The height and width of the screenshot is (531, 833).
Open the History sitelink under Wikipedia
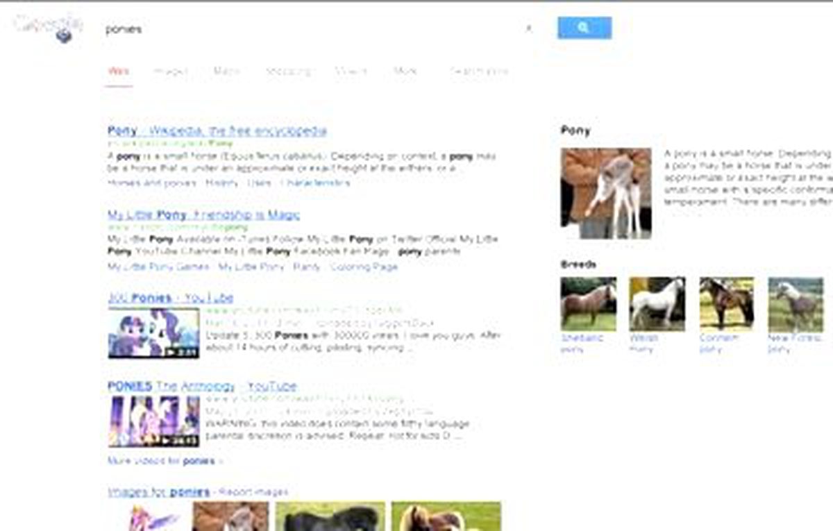[222, 183]
